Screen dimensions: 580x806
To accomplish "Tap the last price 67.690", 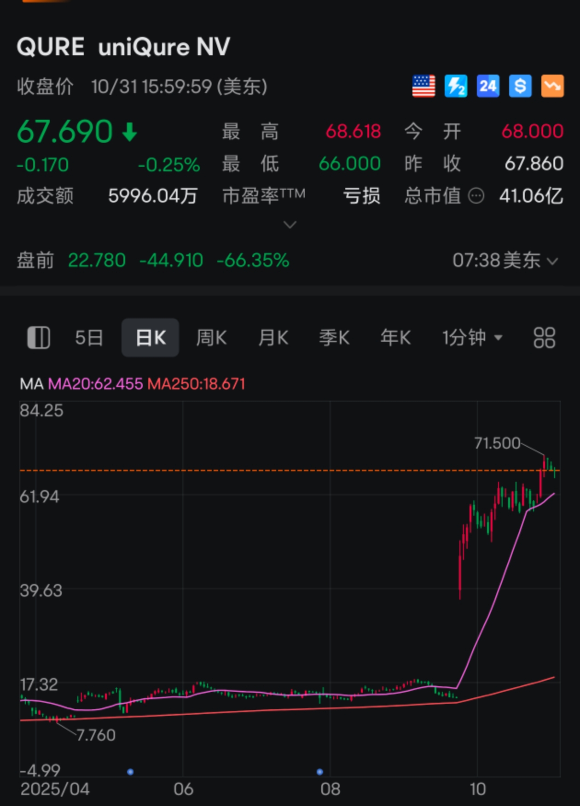I will point(64,132).
